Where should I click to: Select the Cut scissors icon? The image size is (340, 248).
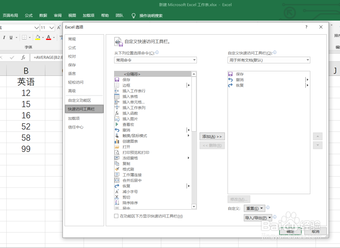pyautogui.click(x=117, y=197)
